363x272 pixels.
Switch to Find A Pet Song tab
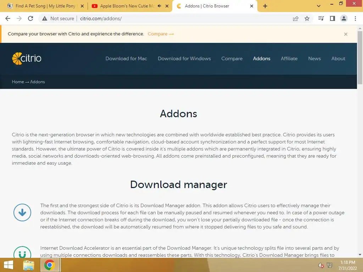(45, 6)
